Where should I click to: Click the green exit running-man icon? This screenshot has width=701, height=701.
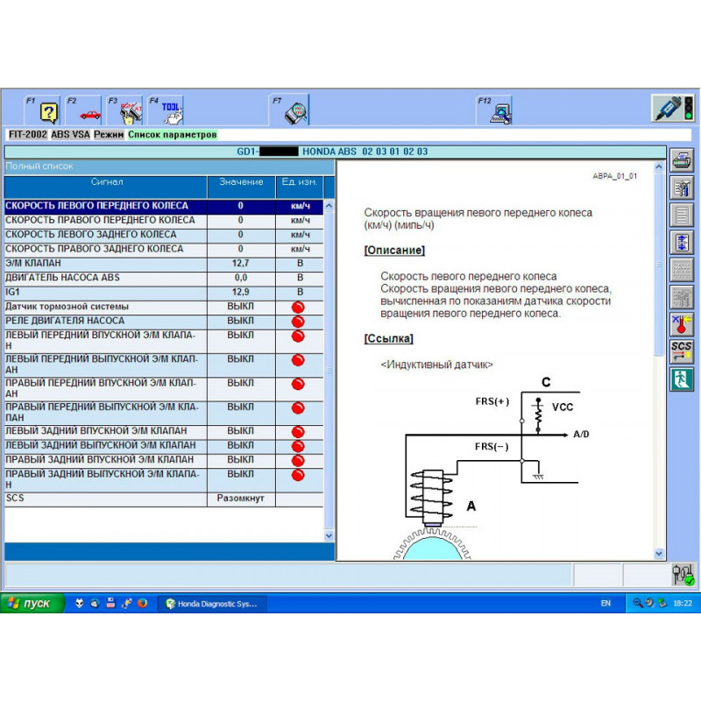pos(681,379)
